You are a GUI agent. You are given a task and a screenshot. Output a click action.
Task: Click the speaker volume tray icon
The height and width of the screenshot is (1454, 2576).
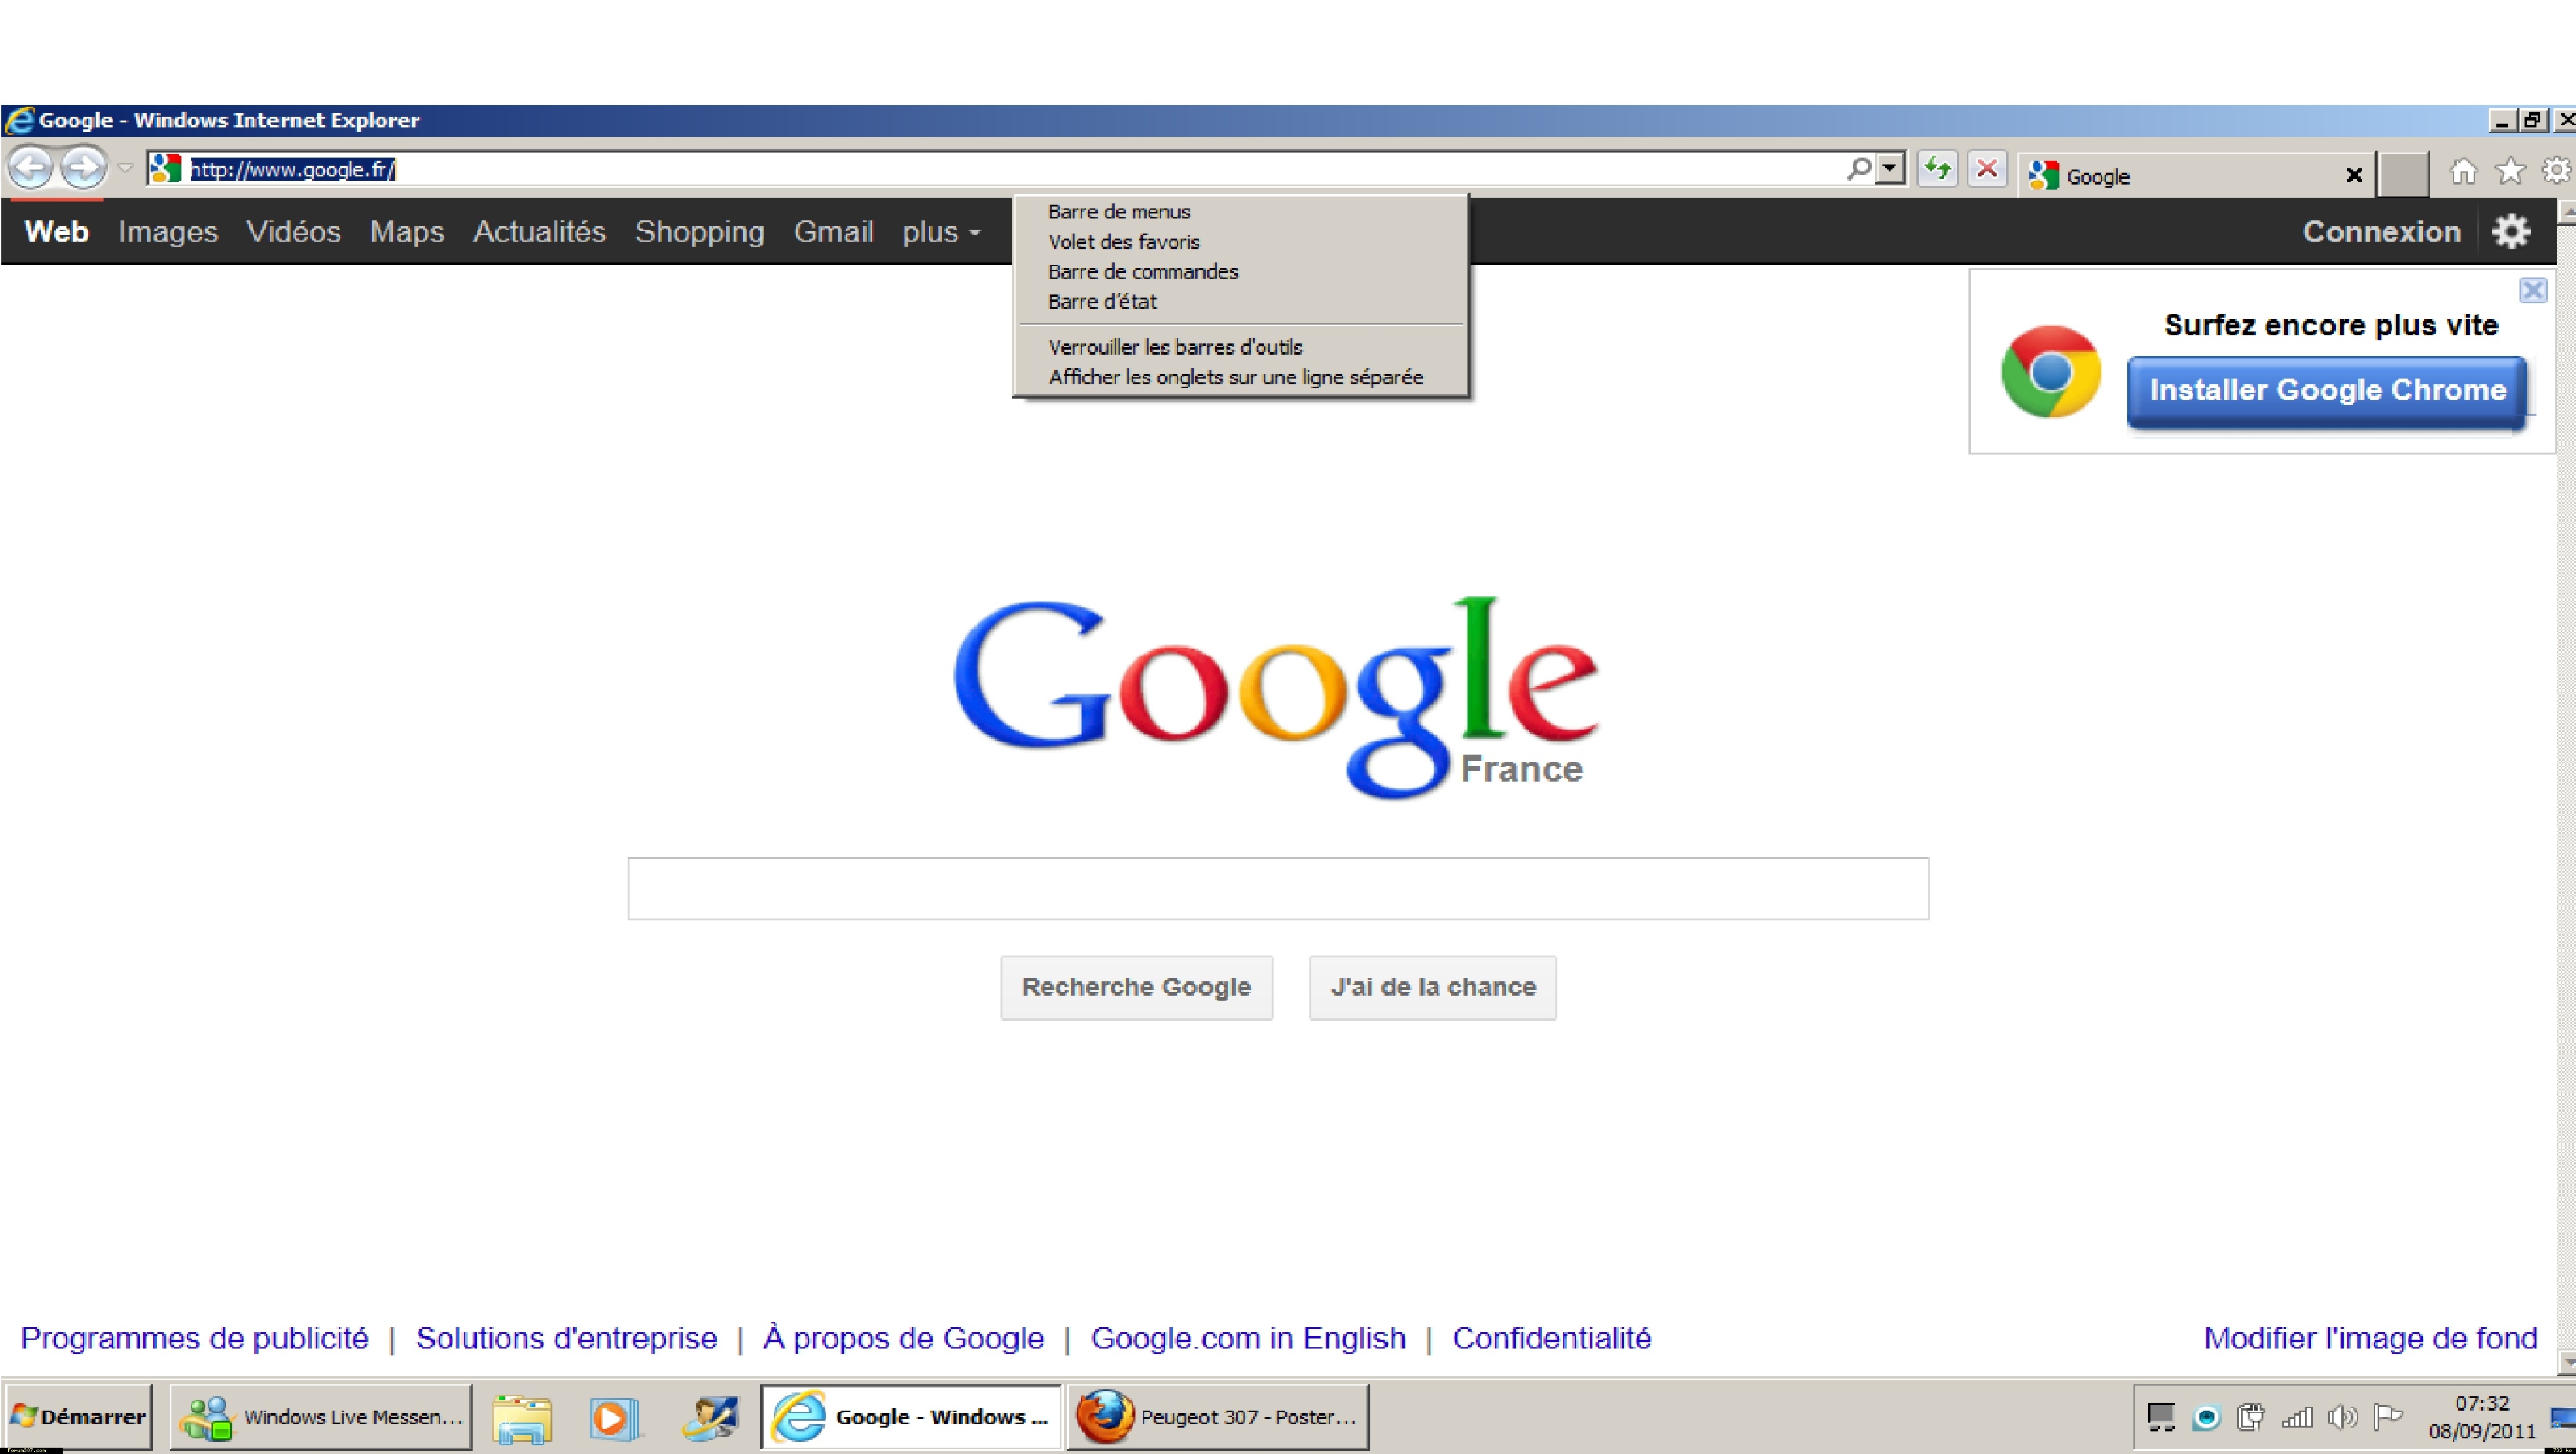(x=2342, y=1417)
